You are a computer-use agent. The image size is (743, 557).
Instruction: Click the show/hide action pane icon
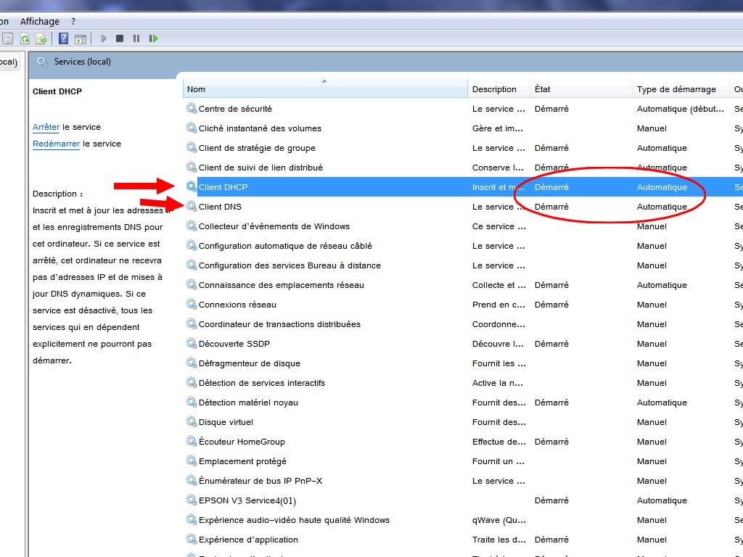81,38
